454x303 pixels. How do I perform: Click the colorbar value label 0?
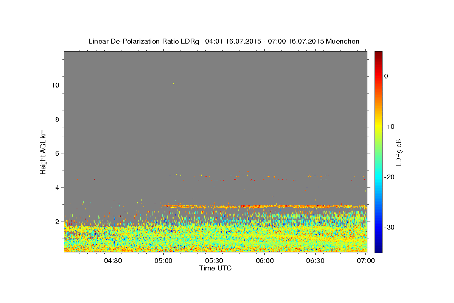[x=386, y=76]
